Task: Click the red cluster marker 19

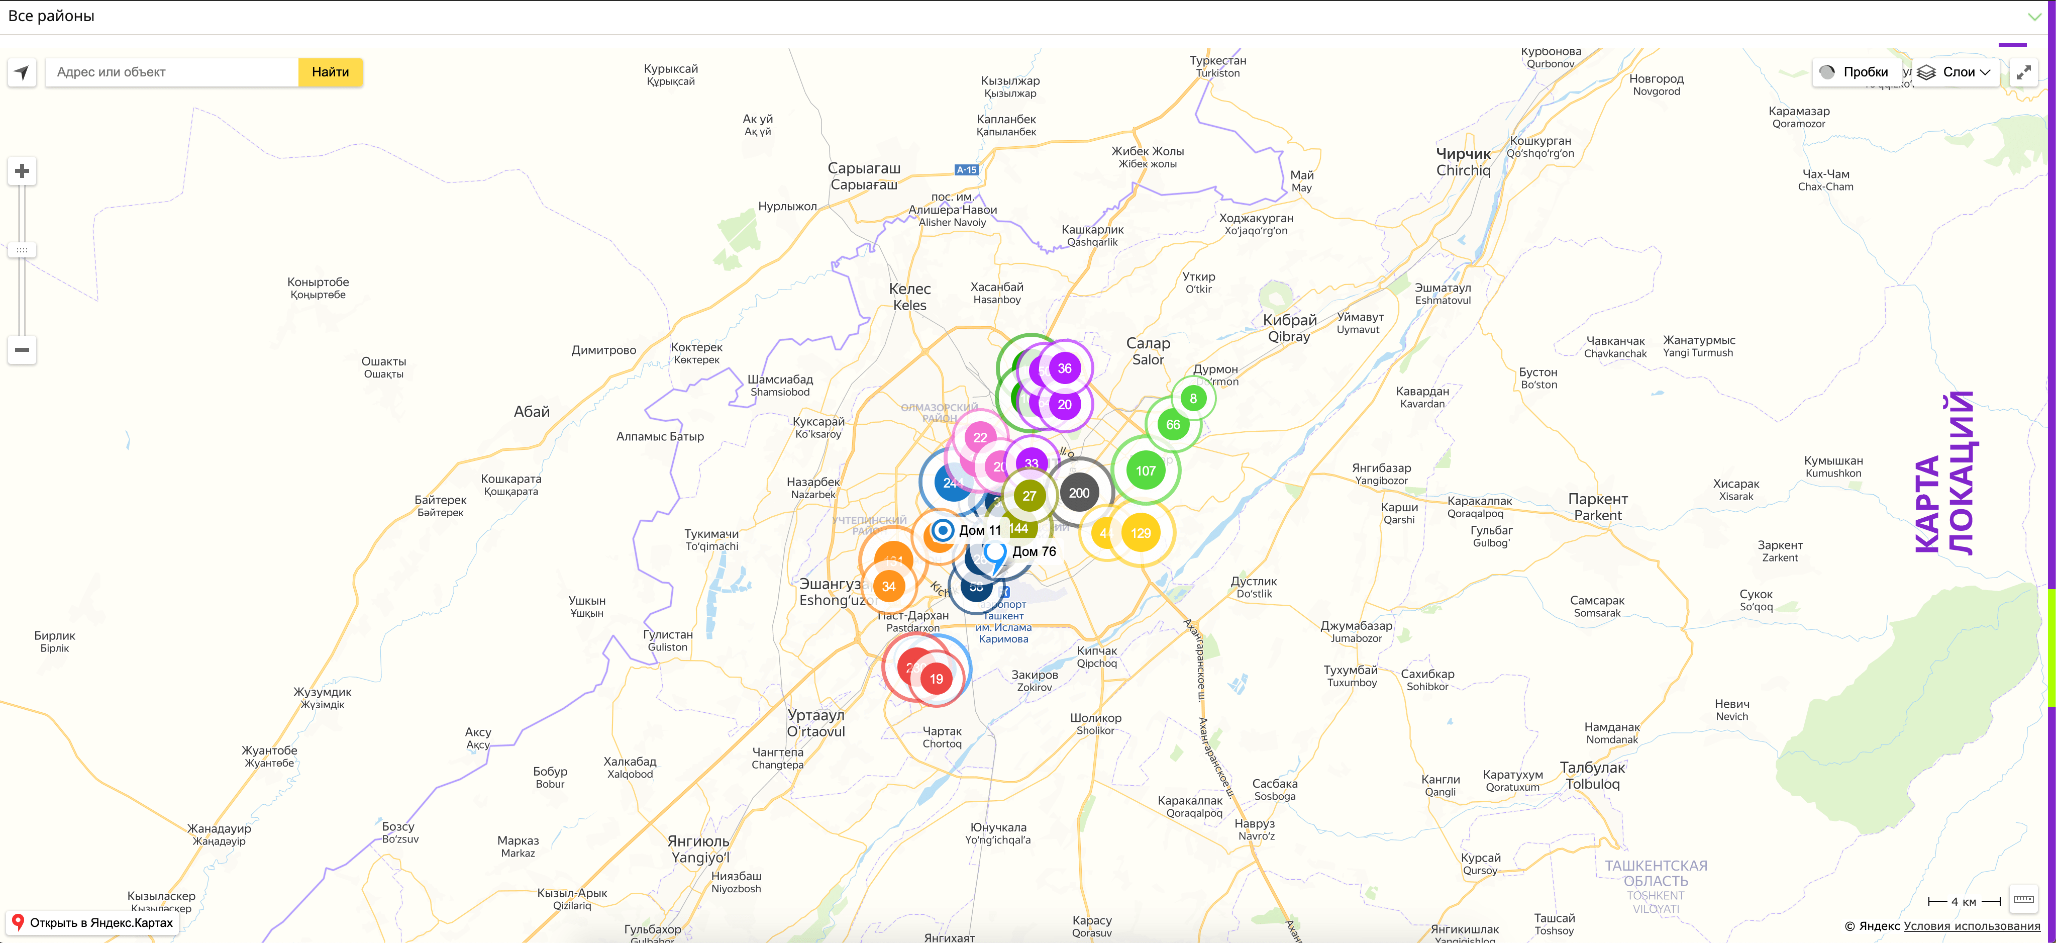Action: (x=936, y=679)
